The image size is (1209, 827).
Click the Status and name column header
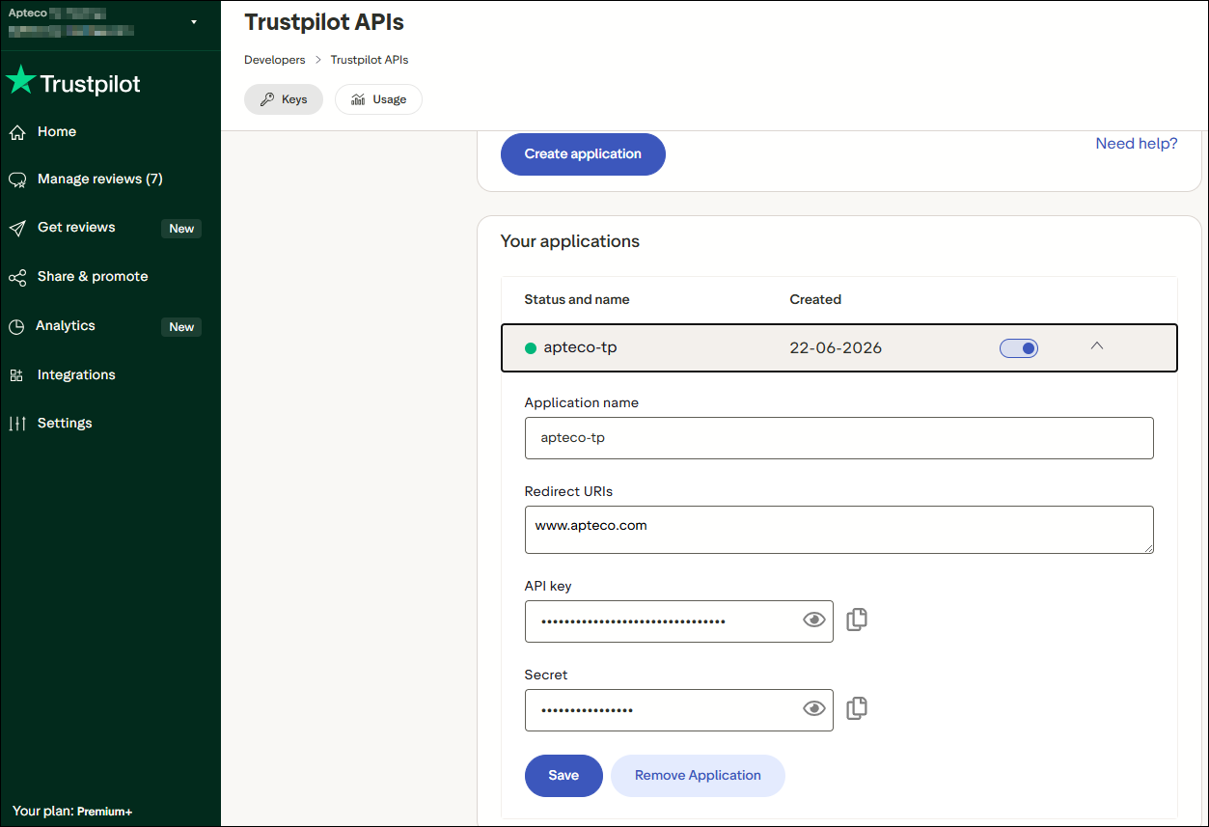[577, 300]
